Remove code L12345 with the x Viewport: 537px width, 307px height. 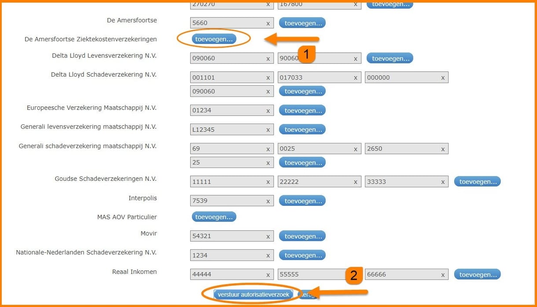pyautogui.click(x=268, y=130)
